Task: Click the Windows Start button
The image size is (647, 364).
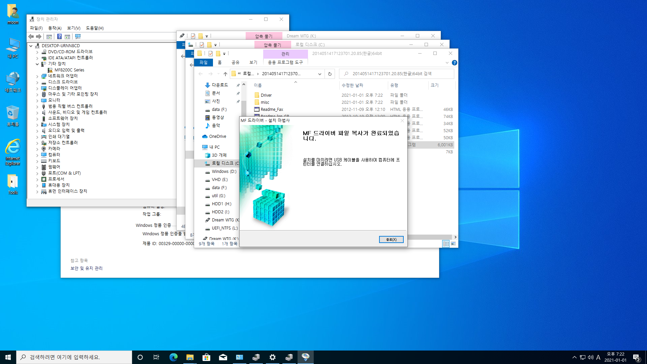Action: point(8,357)
